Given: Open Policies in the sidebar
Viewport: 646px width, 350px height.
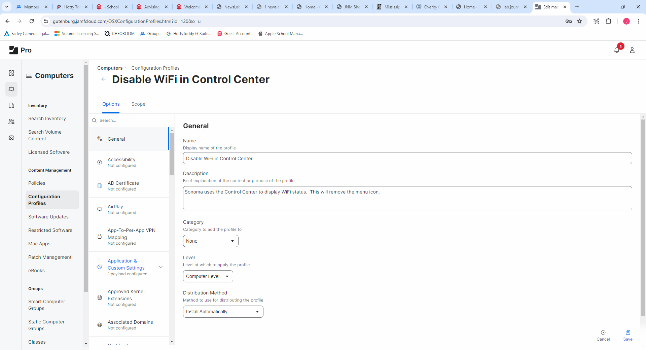Looking at the screenshot, I should pyautogui.click(x=37, y=183).
